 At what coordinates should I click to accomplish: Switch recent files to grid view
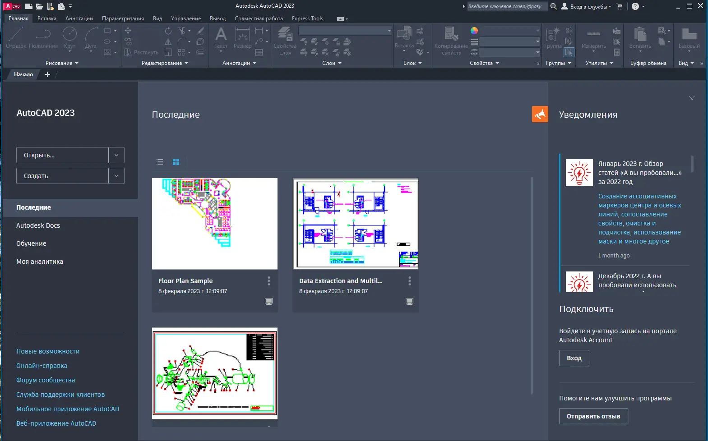[x=176, y=162]
